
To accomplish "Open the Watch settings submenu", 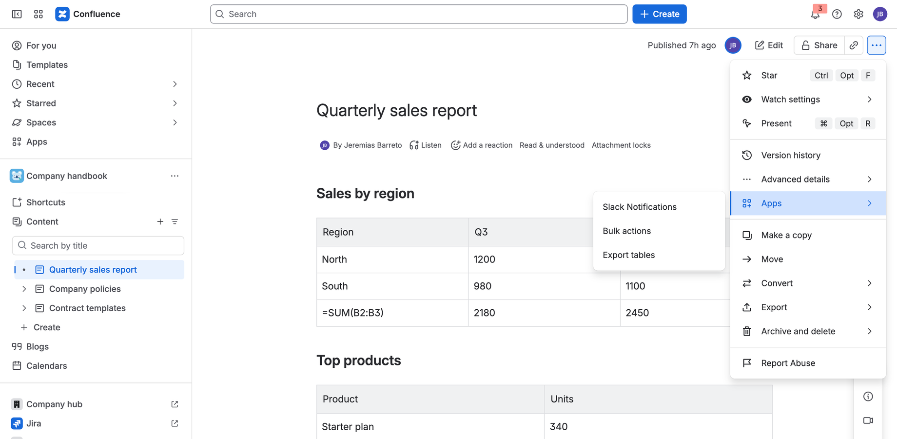I will tap(808, 100).
